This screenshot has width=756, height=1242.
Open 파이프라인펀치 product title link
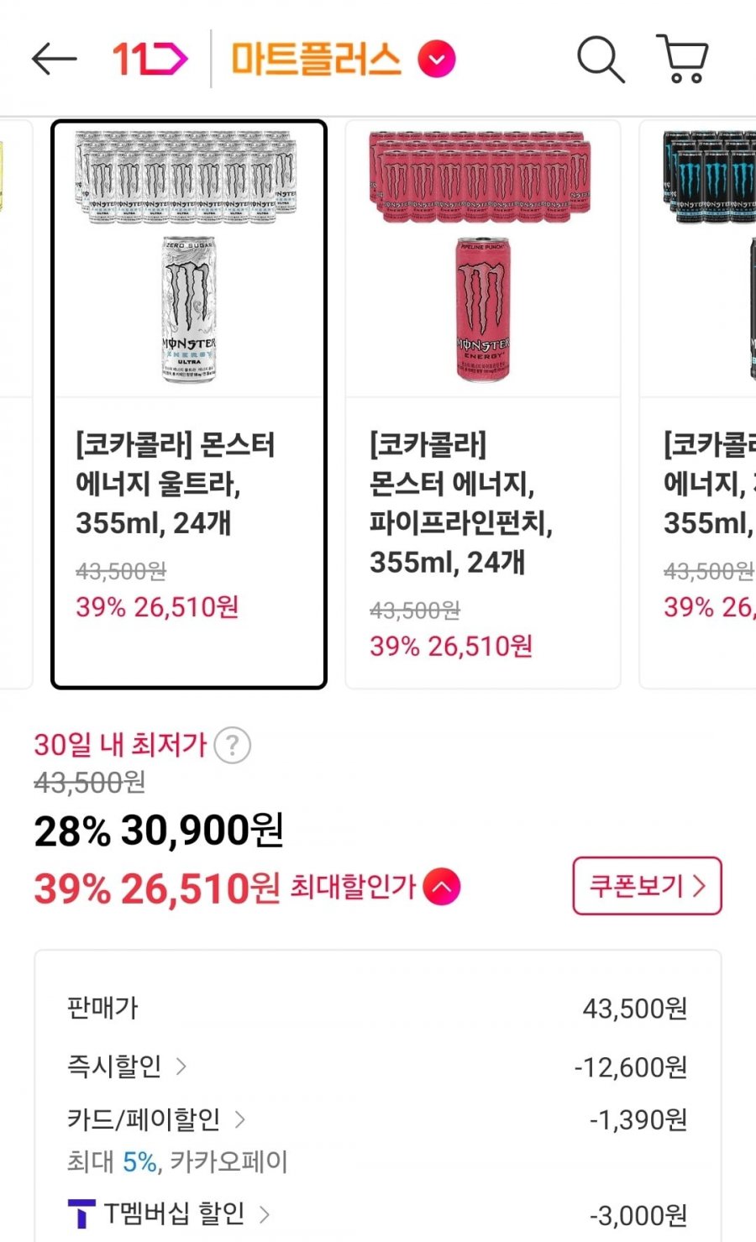coord(460,503)
